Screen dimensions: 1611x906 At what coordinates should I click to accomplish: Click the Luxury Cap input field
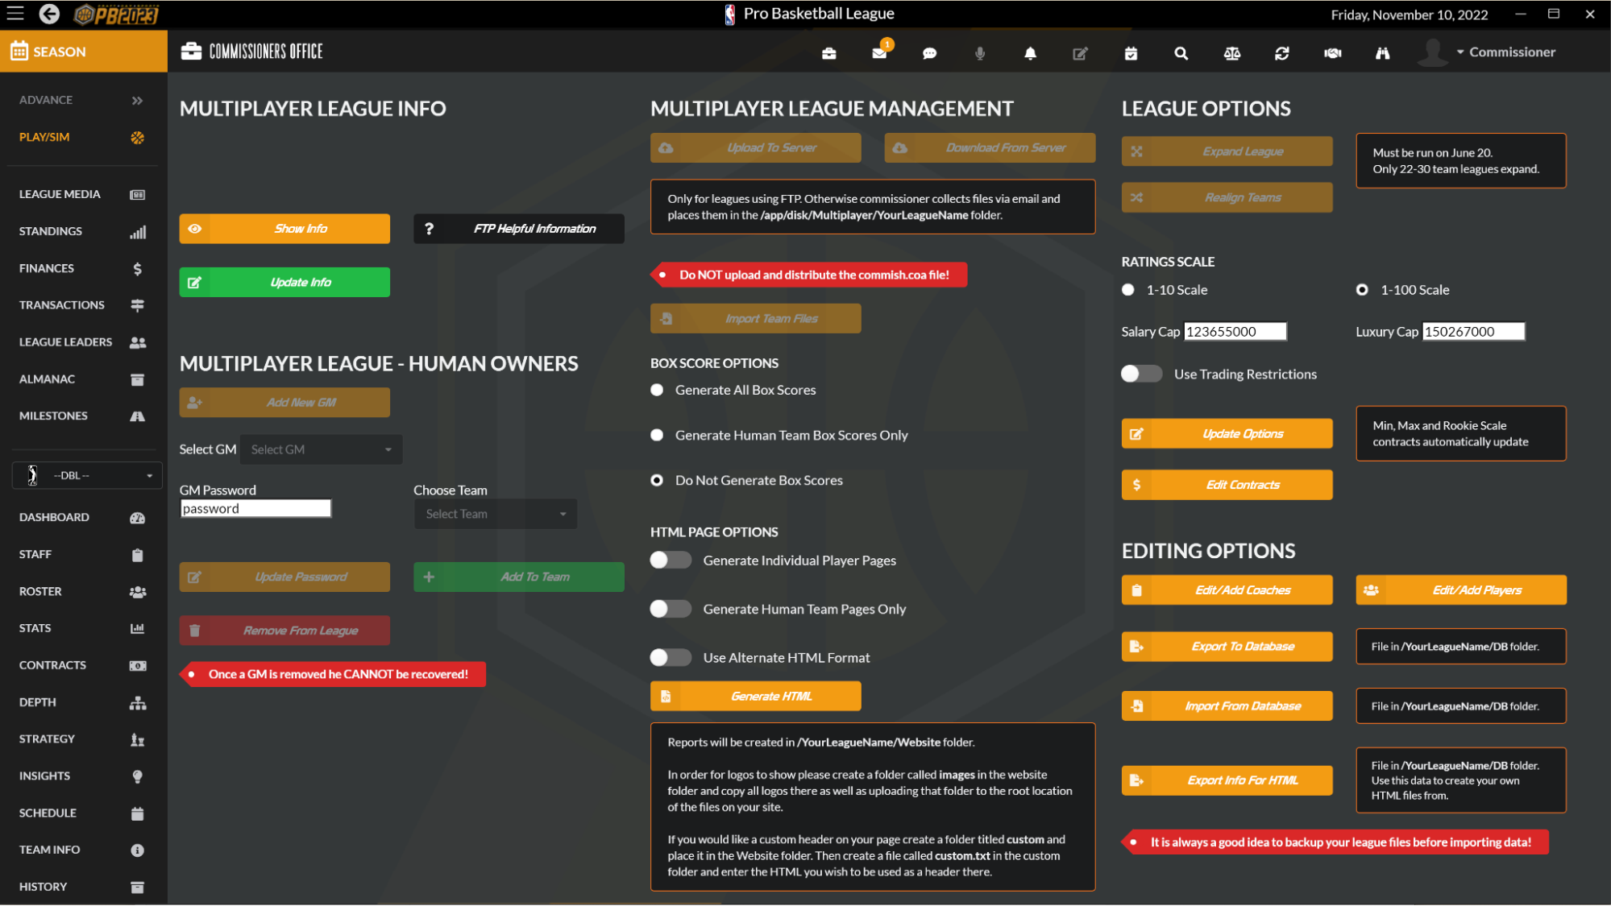coord(1474,332)
